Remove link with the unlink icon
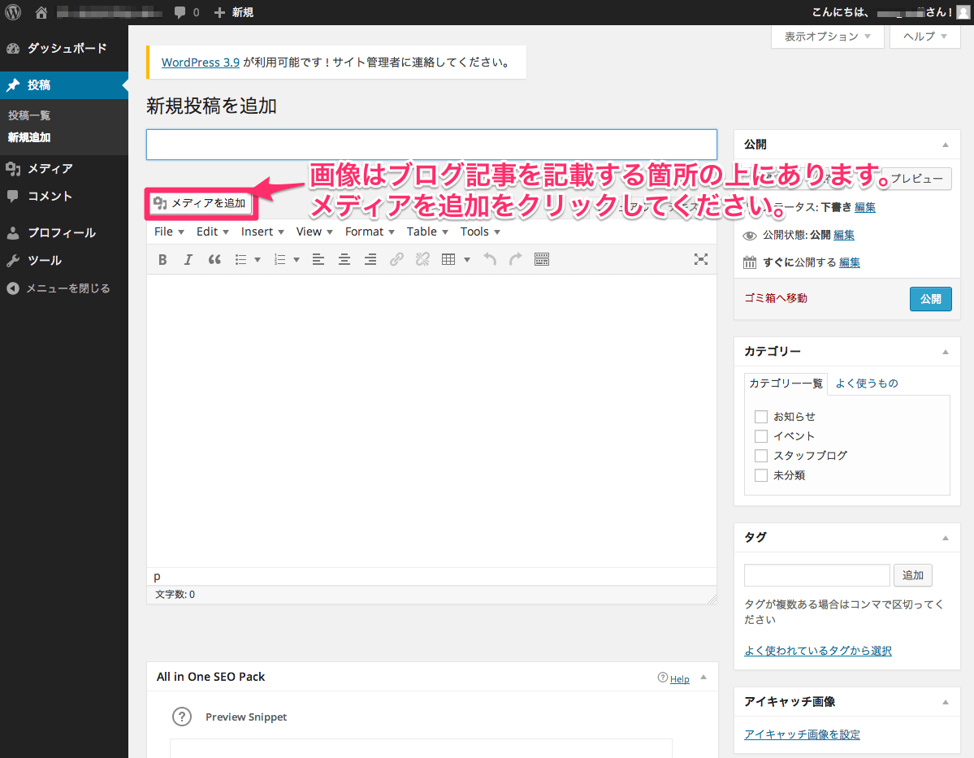 (422, 260)
